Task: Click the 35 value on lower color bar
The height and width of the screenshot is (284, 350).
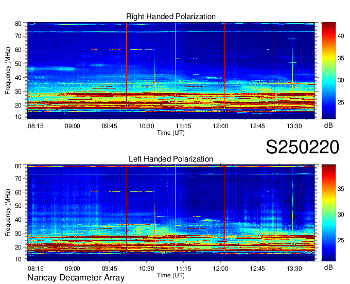Action: point(341,189)
